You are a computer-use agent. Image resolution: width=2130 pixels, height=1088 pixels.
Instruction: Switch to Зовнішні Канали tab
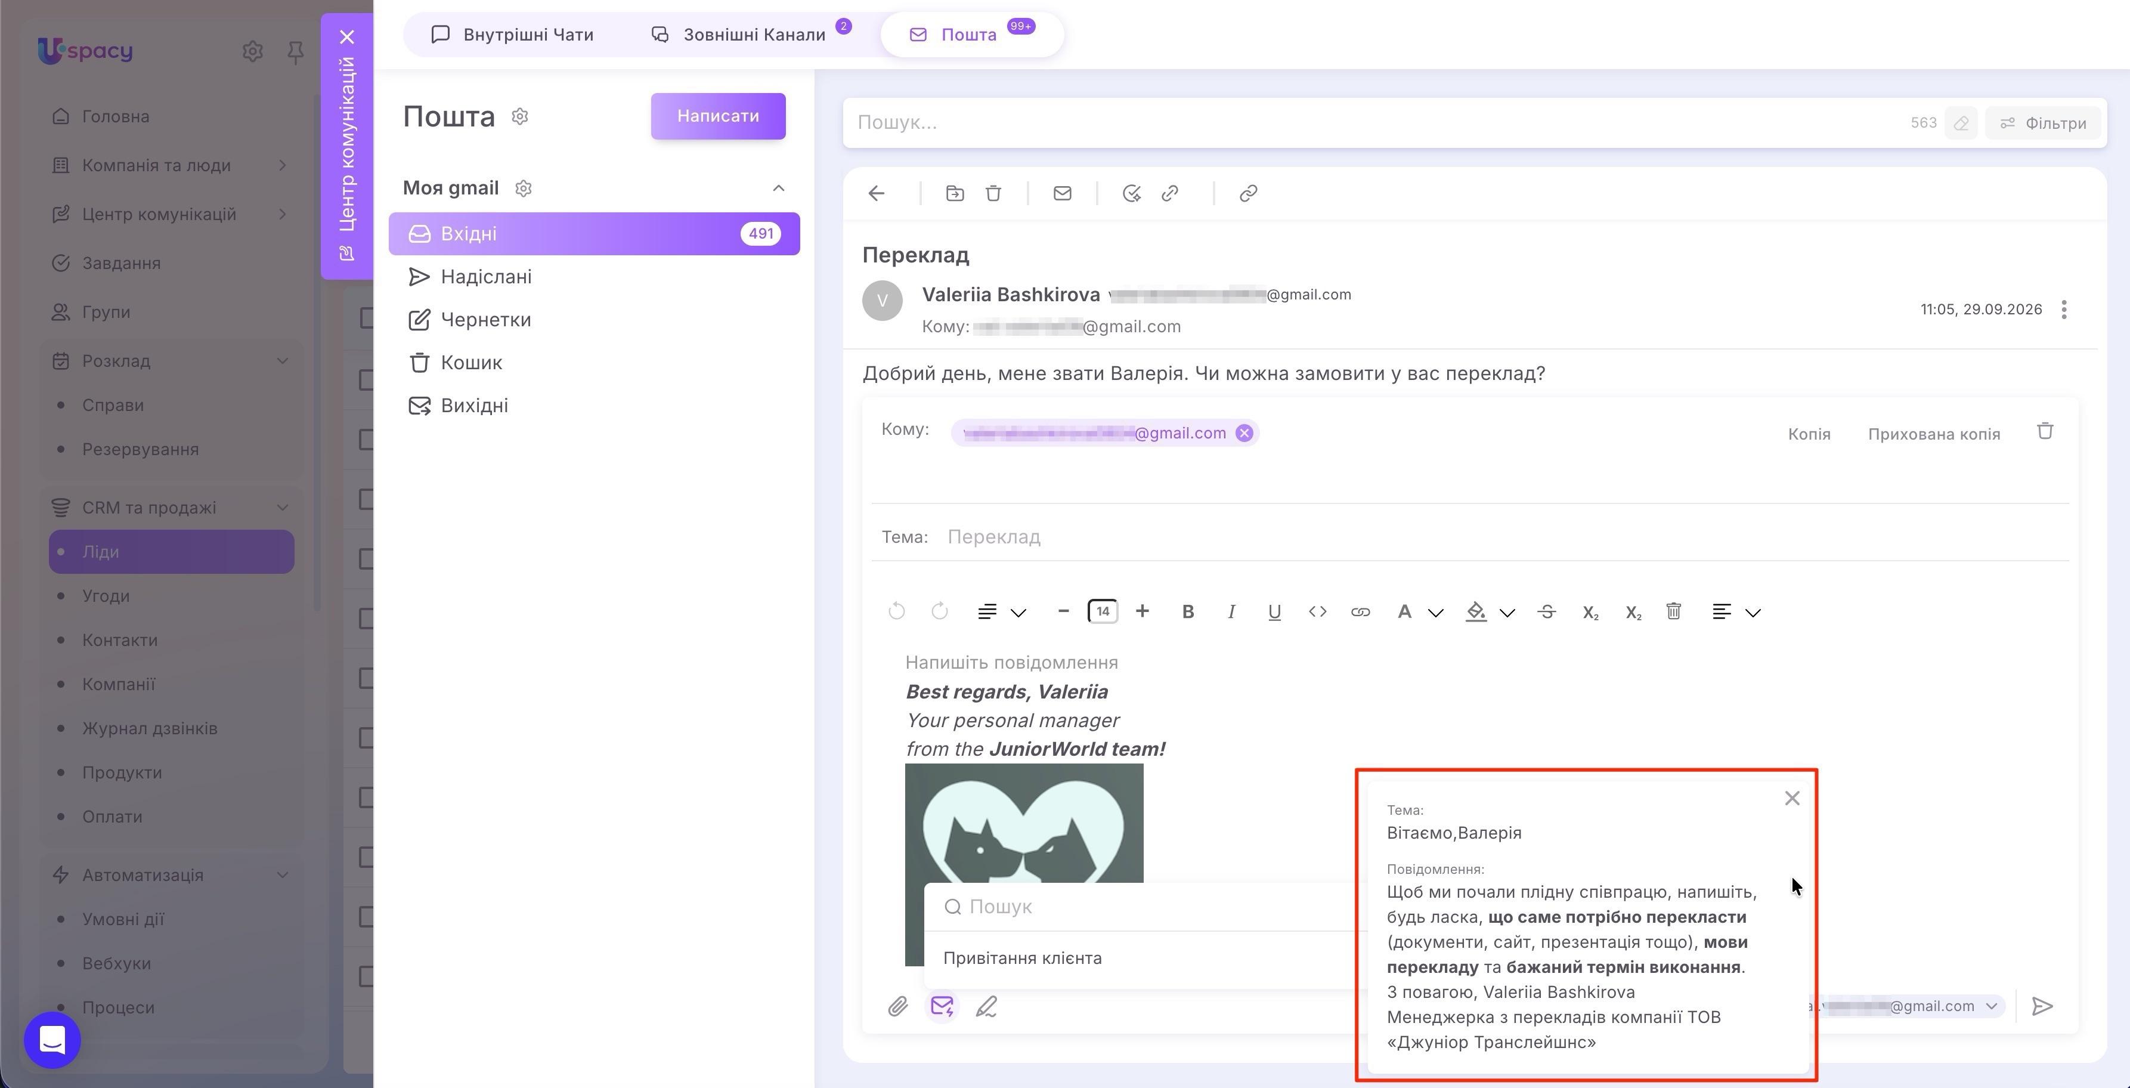[x=738, y=35]
